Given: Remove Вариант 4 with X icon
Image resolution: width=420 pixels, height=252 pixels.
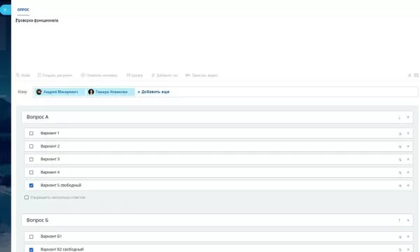Looking at the screenshot, I should (x=408, y=172).
